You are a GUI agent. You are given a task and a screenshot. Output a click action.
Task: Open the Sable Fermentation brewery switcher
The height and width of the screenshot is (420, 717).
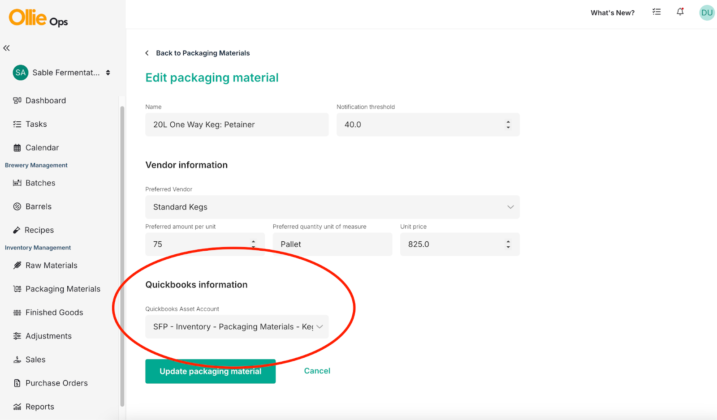click(62, 73)
